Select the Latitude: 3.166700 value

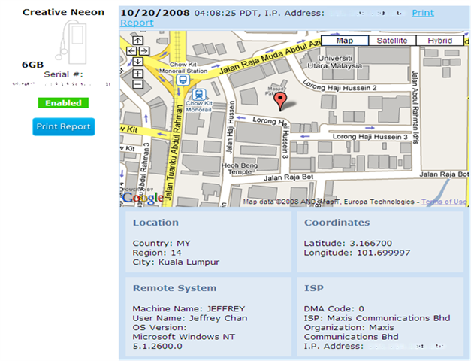pos(348,243)
